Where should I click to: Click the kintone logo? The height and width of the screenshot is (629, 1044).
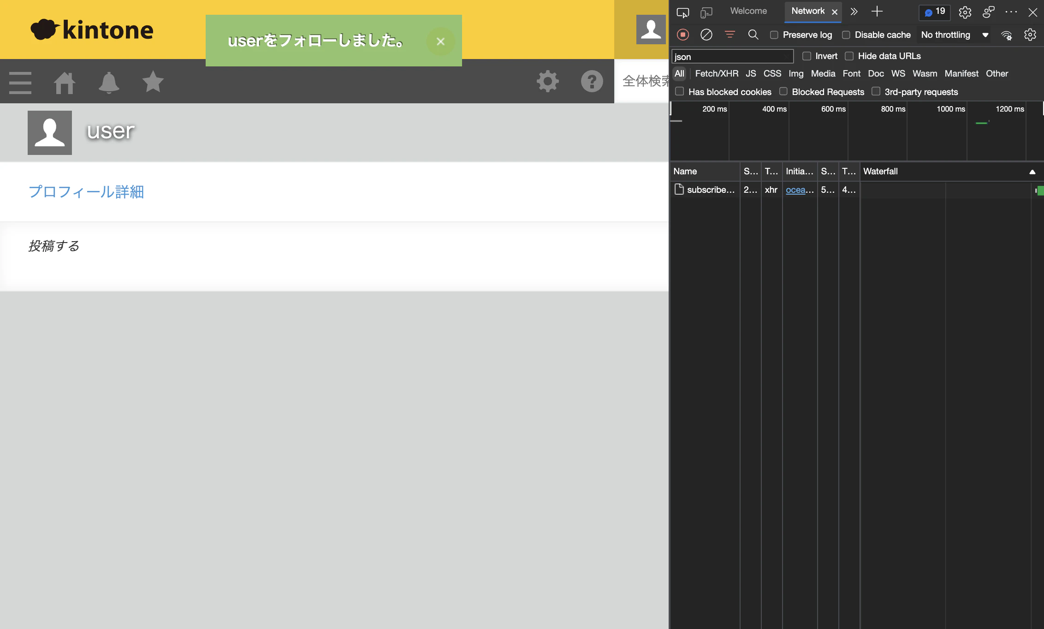click(92, 30)
